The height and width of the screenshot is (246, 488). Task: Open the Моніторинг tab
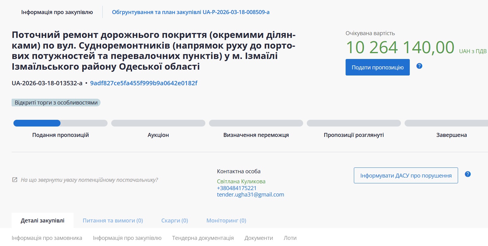pos(226,221)
